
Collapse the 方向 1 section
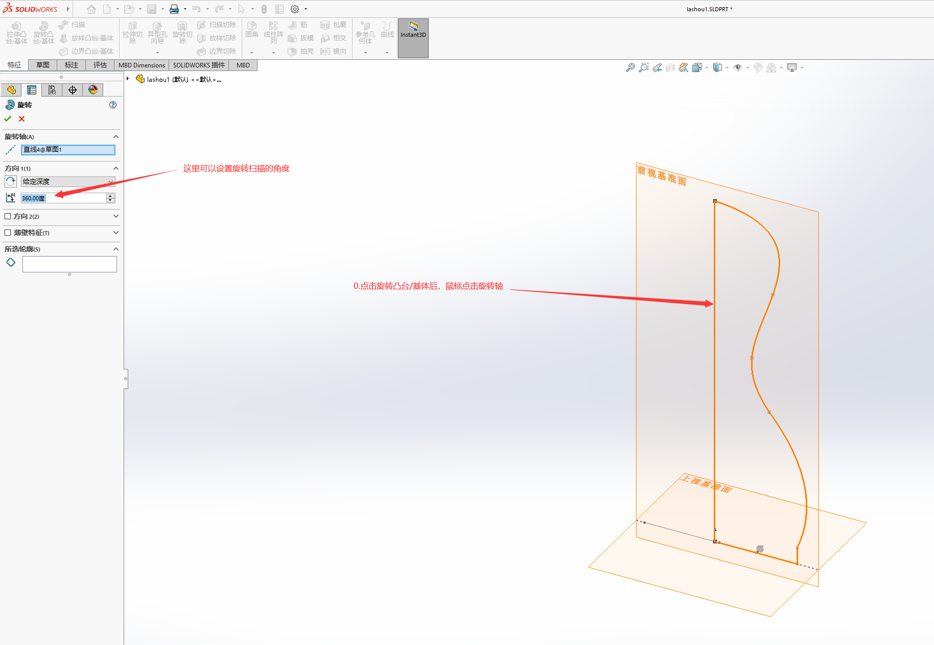coord(116,168)
